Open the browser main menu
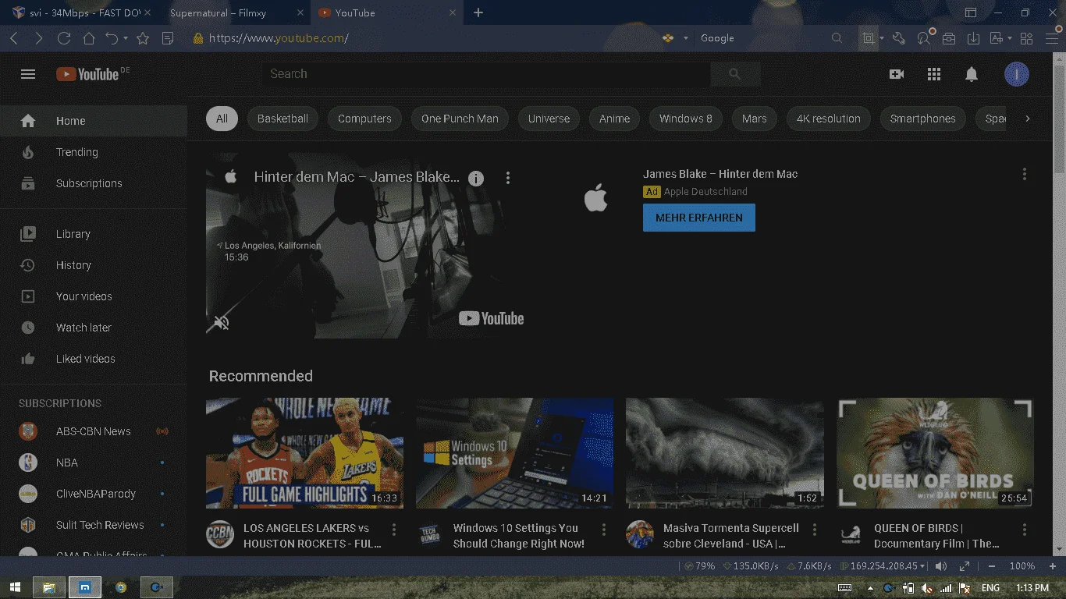The width and height of the screenshot is (1066, 599). 1051,38
